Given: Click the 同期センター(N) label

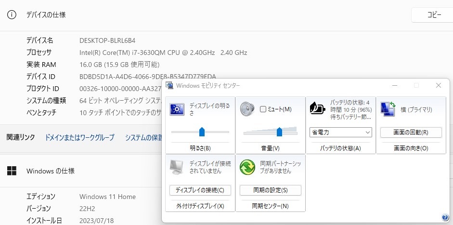Looking at the screenshot, I should click(271, 206).
